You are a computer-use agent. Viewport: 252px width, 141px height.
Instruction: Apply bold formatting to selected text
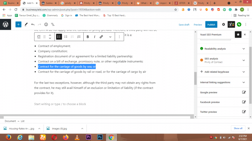[x=88, y=37]
